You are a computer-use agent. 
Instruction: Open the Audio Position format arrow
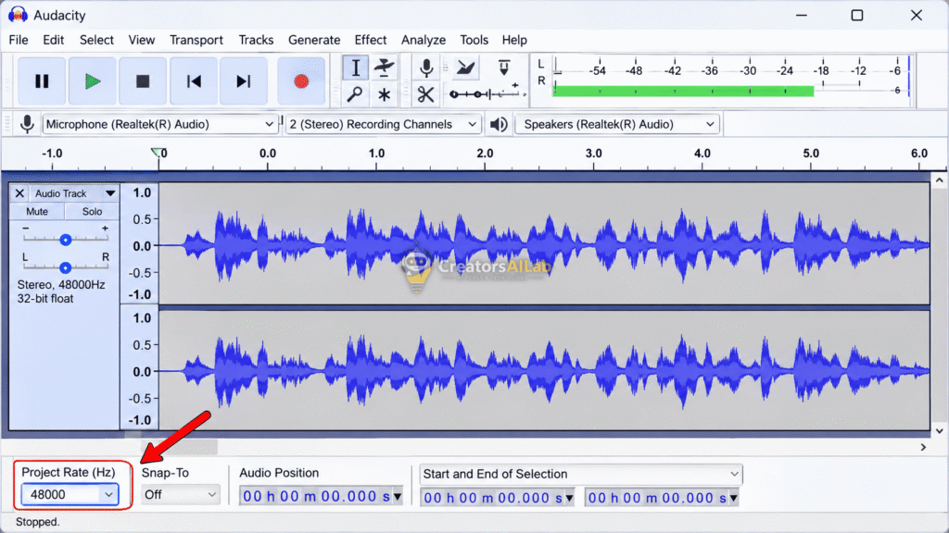[x=397, y=497]
